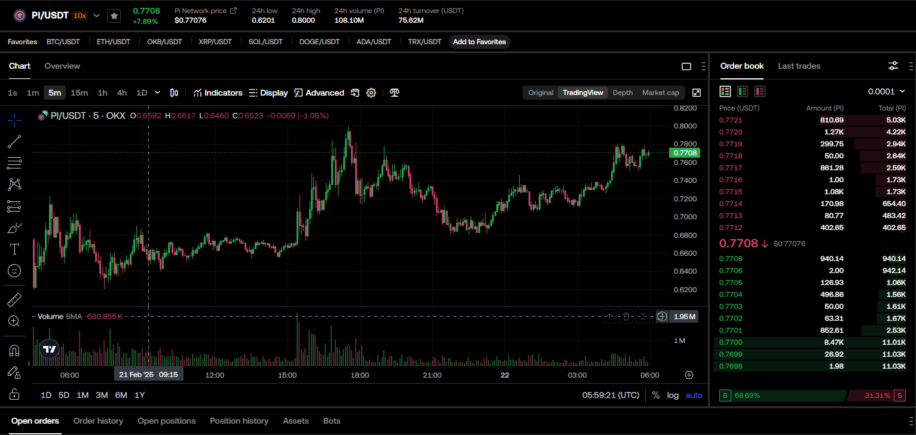Open the Pi Network price external link
Screen dimensions: 916x435
(233, 11)
